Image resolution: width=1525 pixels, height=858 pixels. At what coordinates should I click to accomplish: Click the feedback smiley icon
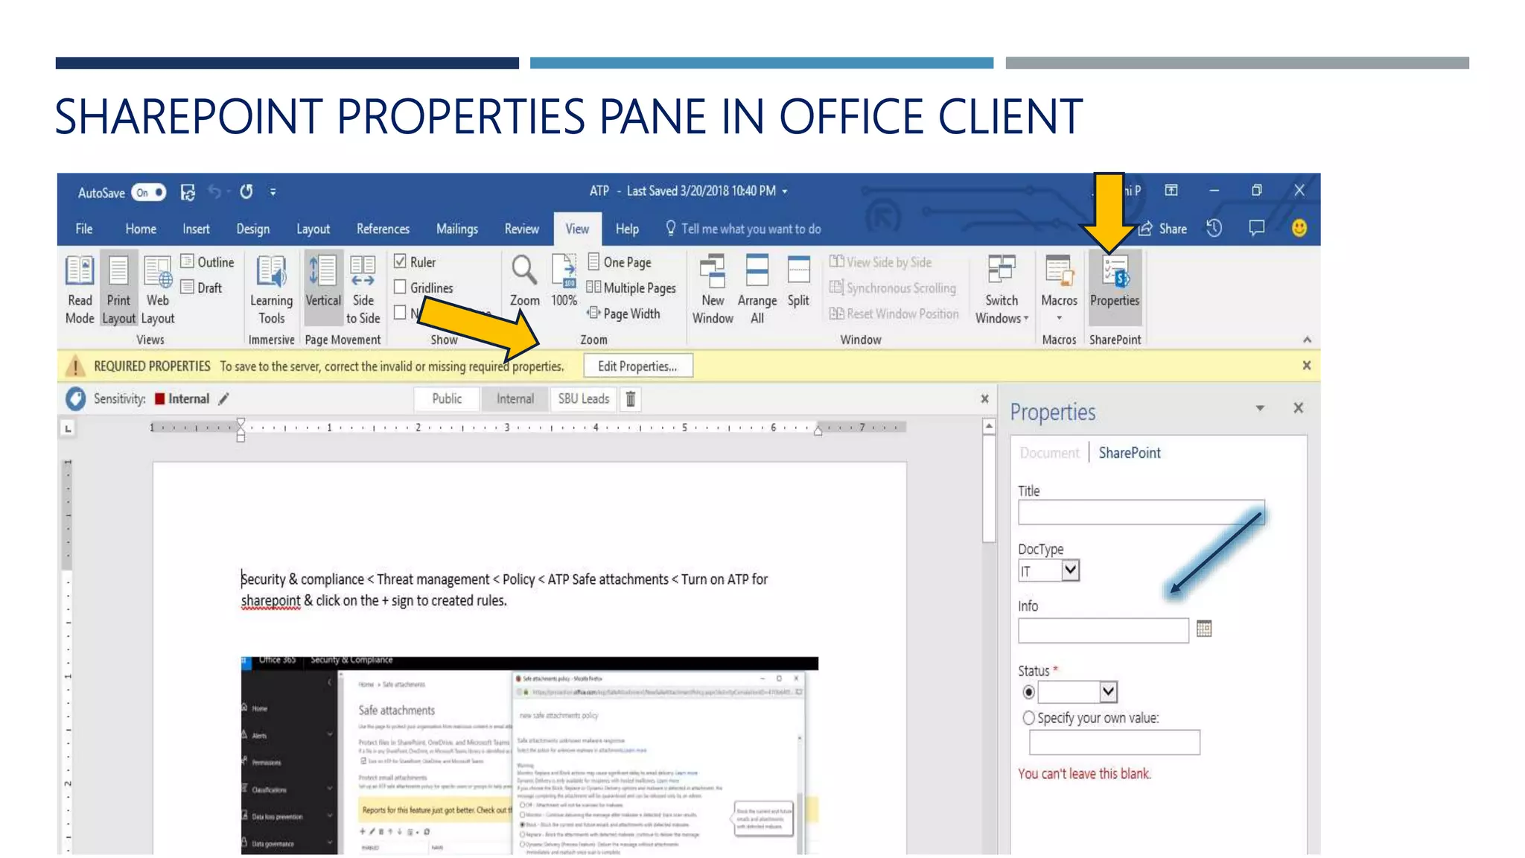point(1299,228)
